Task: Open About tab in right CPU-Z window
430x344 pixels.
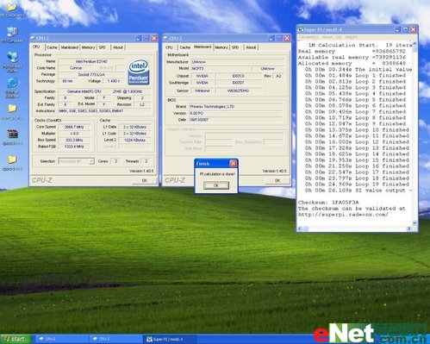Action: (x=251, y=47)
